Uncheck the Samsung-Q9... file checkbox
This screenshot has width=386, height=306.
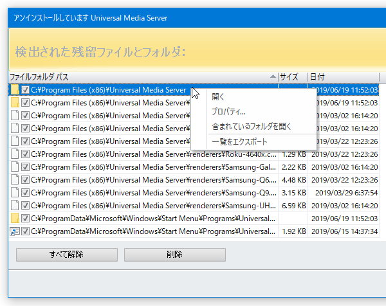pos(25,193)
